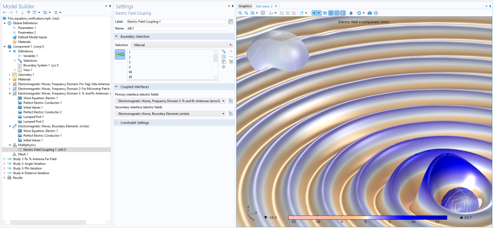Click the Expand All icon in Model Builder
This screenshot has width=494, height=228.
[x=45, y=12]
